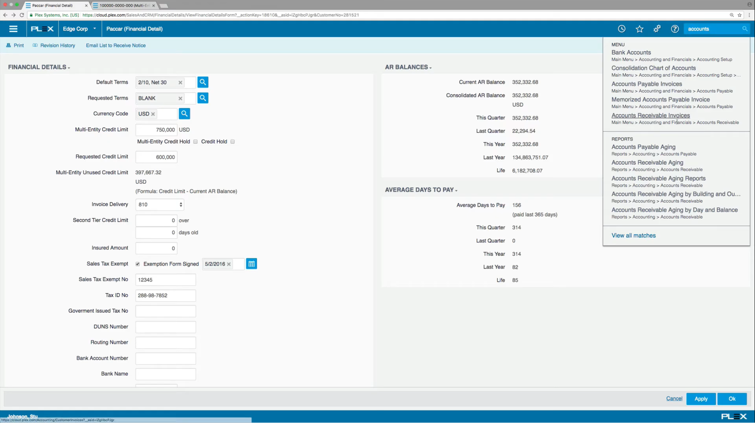The height and width of the screenshot is (423, 755).
Task: Open the View all matches link
Action: (633, 235)
